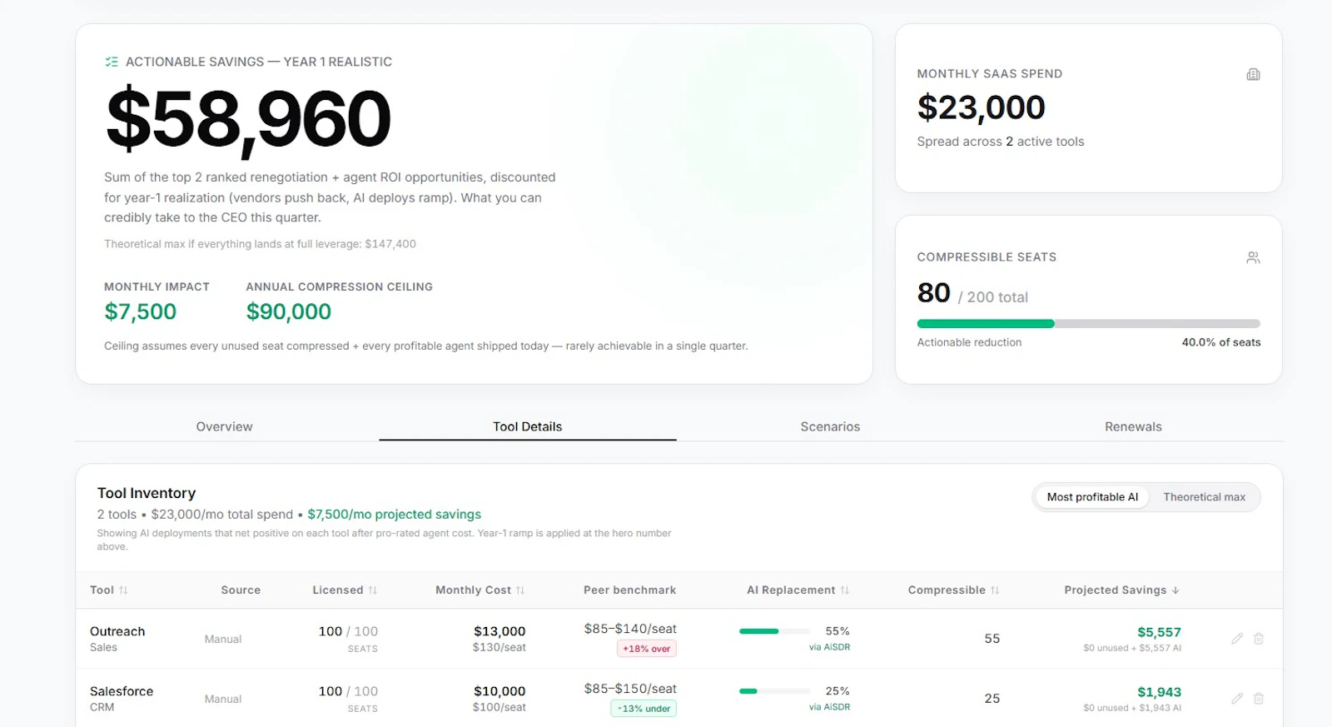1332x727 pixels.
Task: Click $5,557 projected savings value
Action: (1159, 632)
